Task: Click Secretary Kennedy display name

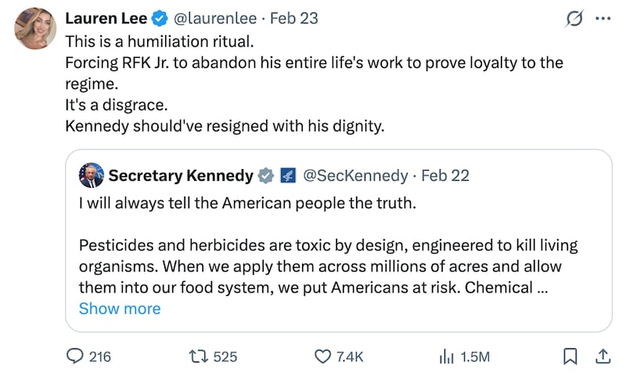Action: pos(181,175)
